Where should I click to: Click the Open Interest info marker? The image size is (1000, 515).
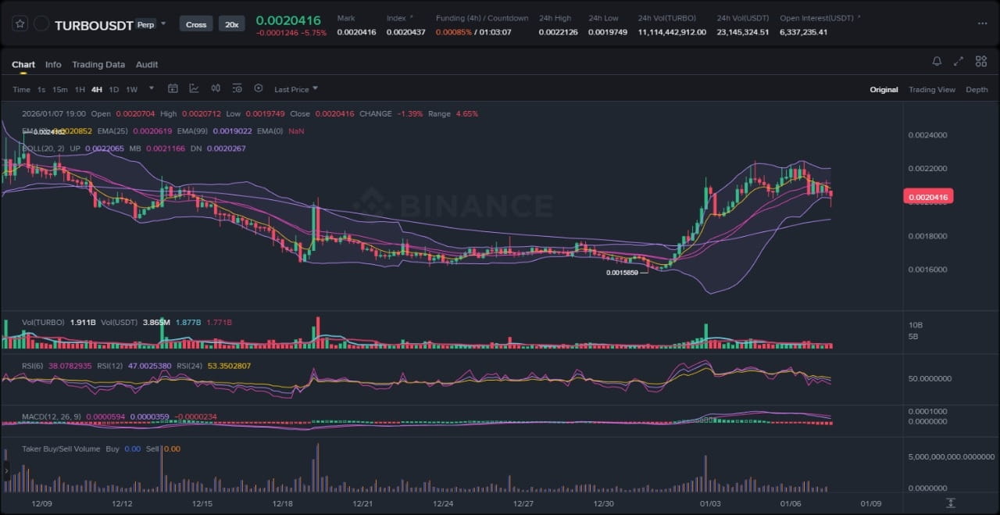point(859,16)
